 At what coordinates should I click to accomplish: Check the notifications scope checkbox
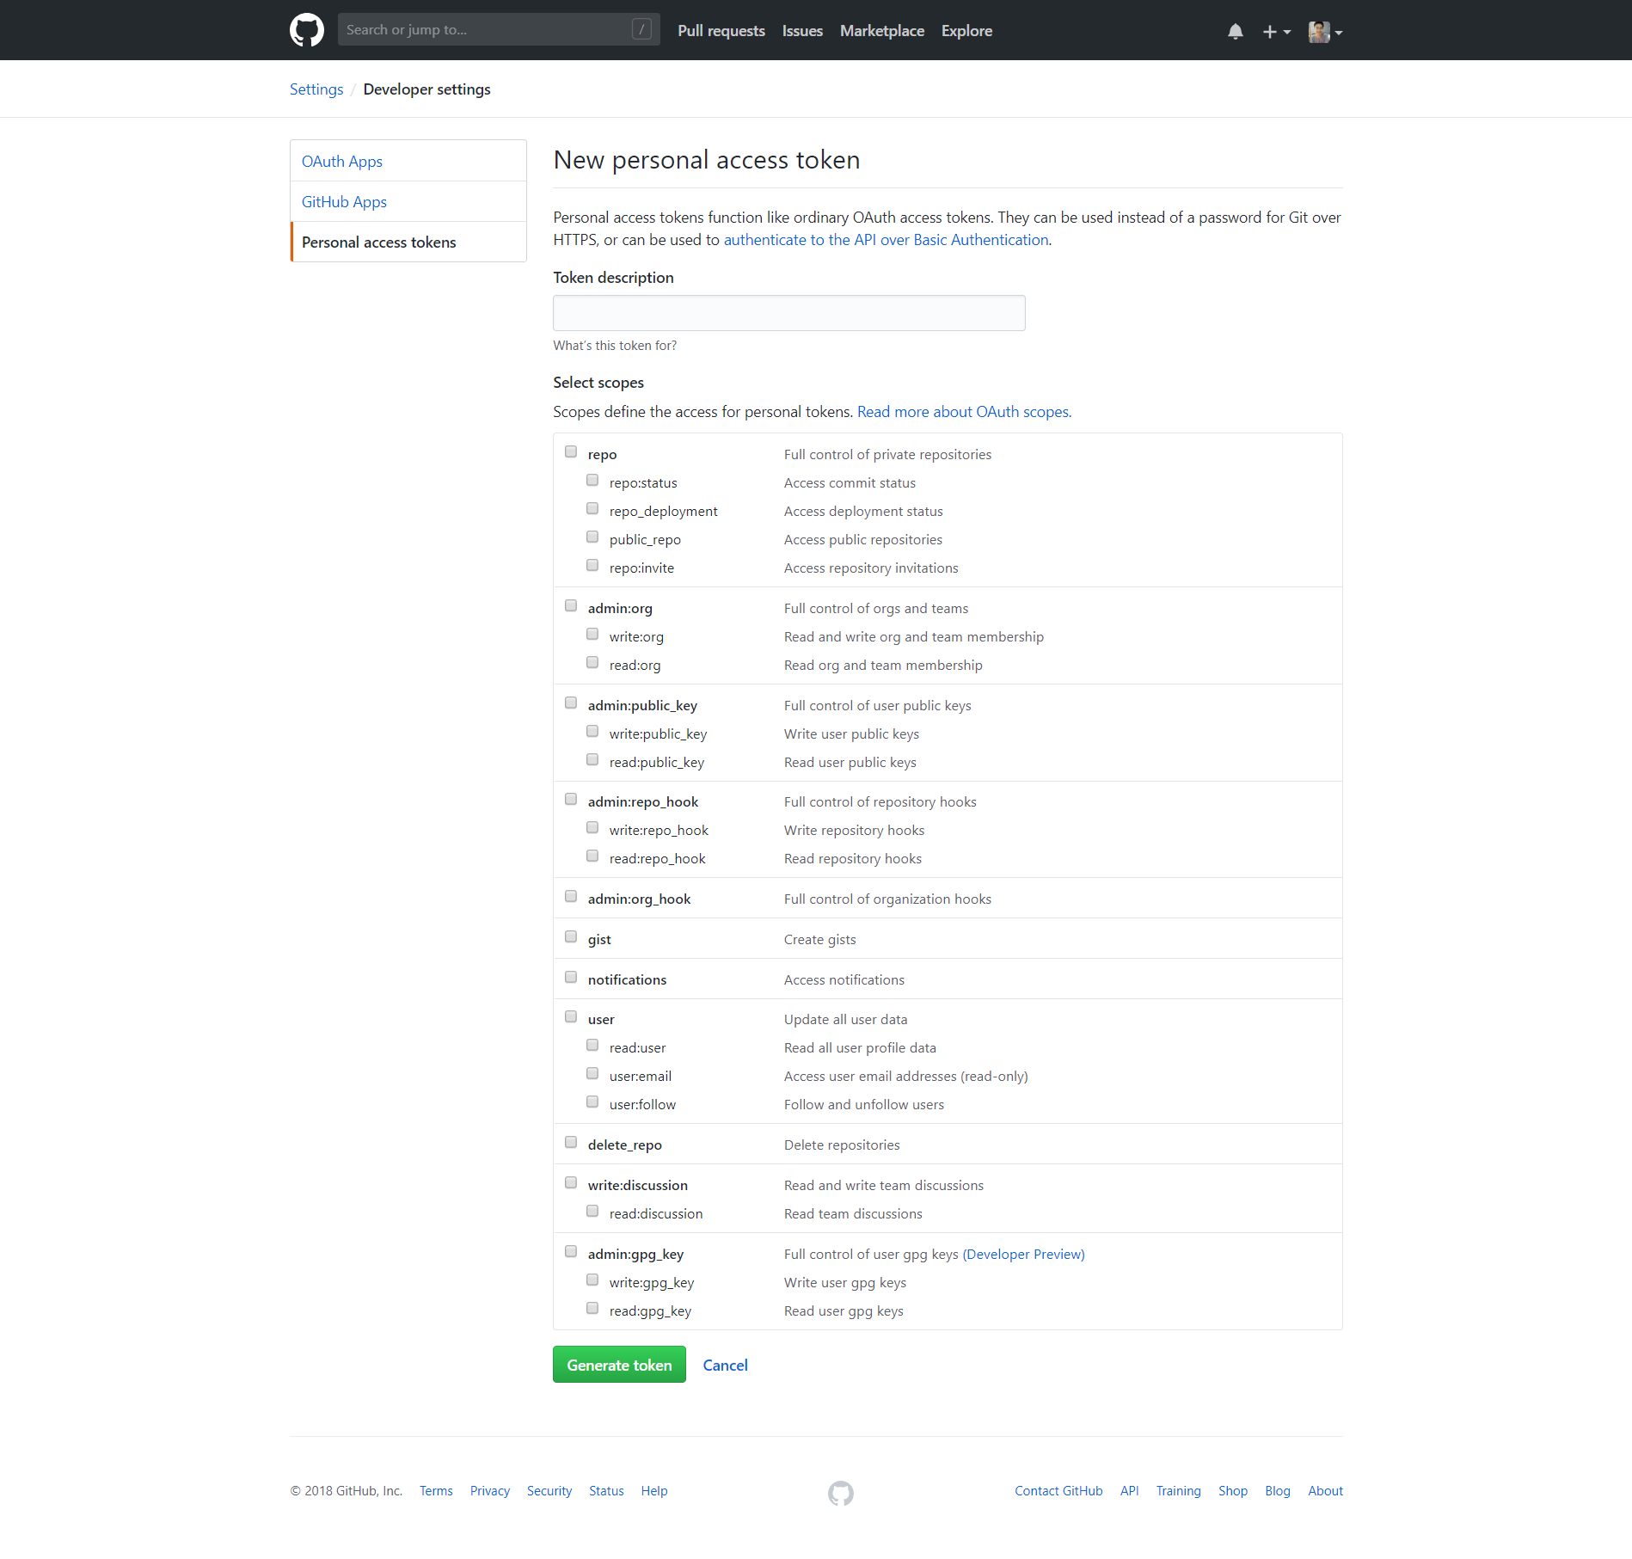571,978
